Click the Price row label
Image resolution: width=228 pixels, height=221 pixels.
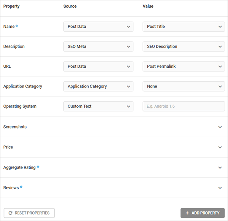(x=8, y=147)
